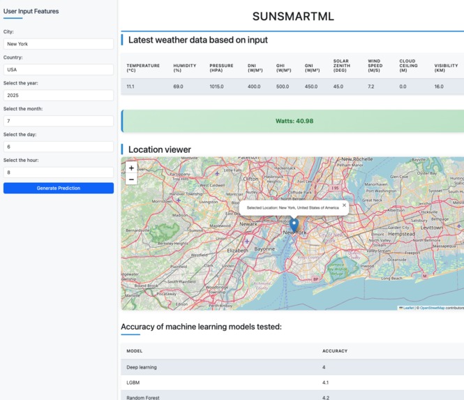Edit the City input field

click(59, 44)
